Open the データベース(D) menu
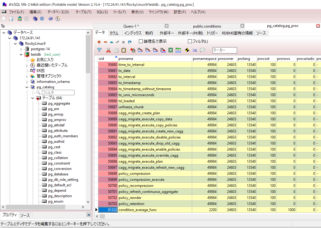The image size is (321, 228). click(58, 12)
